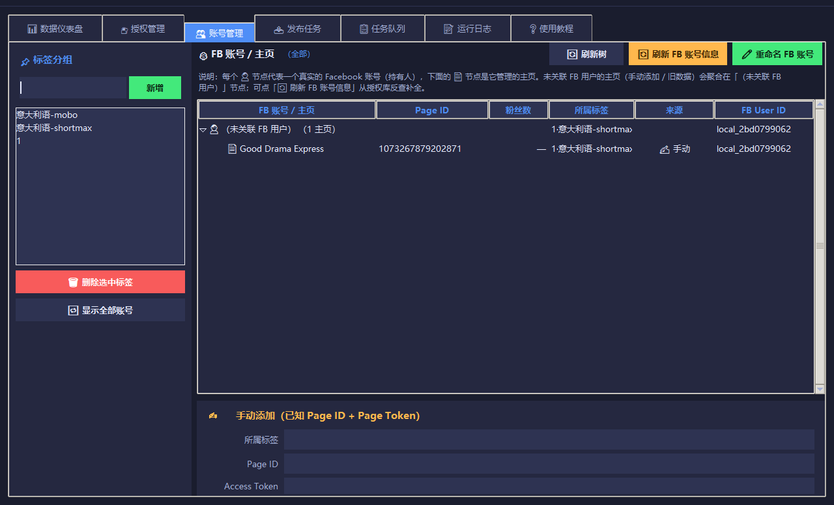Click the table scrollbar down arrow
This screenshot has width=834, height=505.
coord(820,389)
